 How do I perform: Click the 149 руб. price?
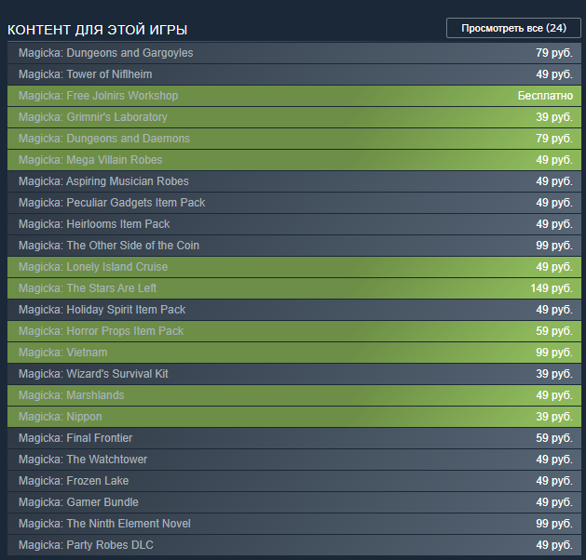pyautogui.click(x=552, y=288)
